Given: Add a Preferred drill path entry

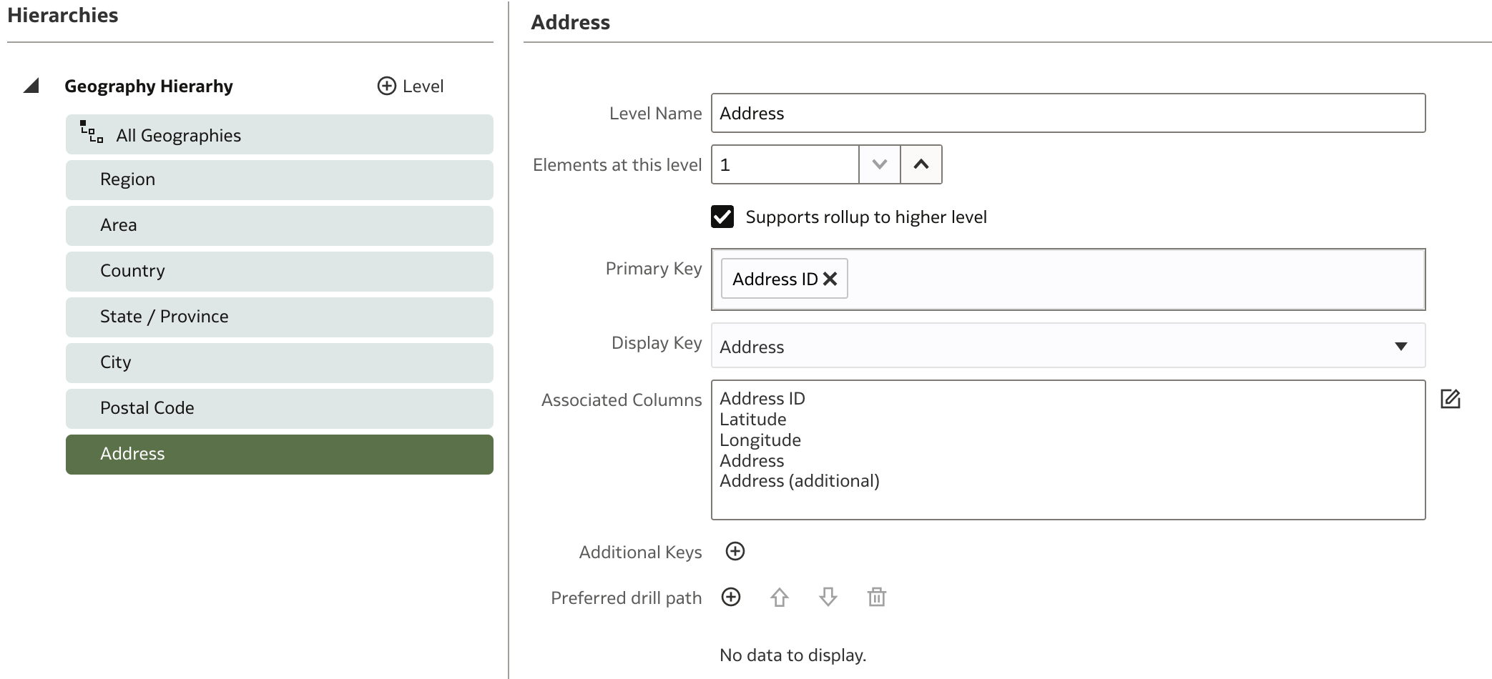Looking at the screenshot, I should coord(731,597).
